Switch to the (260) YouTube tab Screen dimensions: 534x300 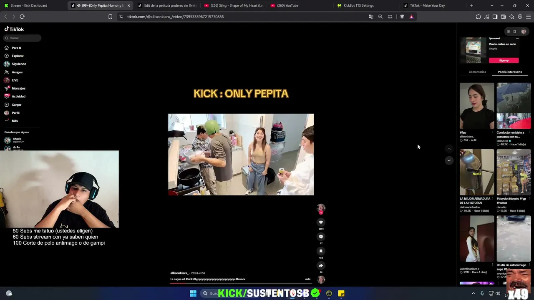[300, 5]
